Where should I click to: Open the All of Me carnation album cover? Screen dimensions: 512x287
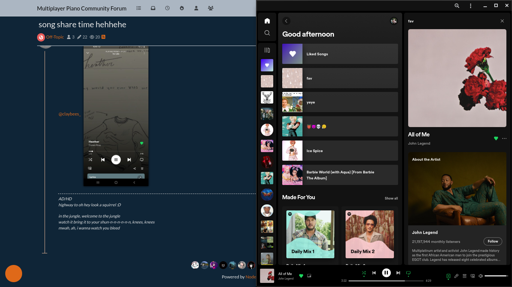457,78
